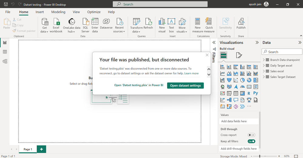Select the Q&A speech bubble visual

(x=236, y=100)
